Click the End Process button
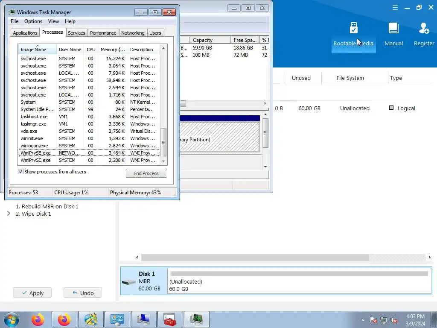Viewport: 437px width, 328px height. [x=146, y=173]
